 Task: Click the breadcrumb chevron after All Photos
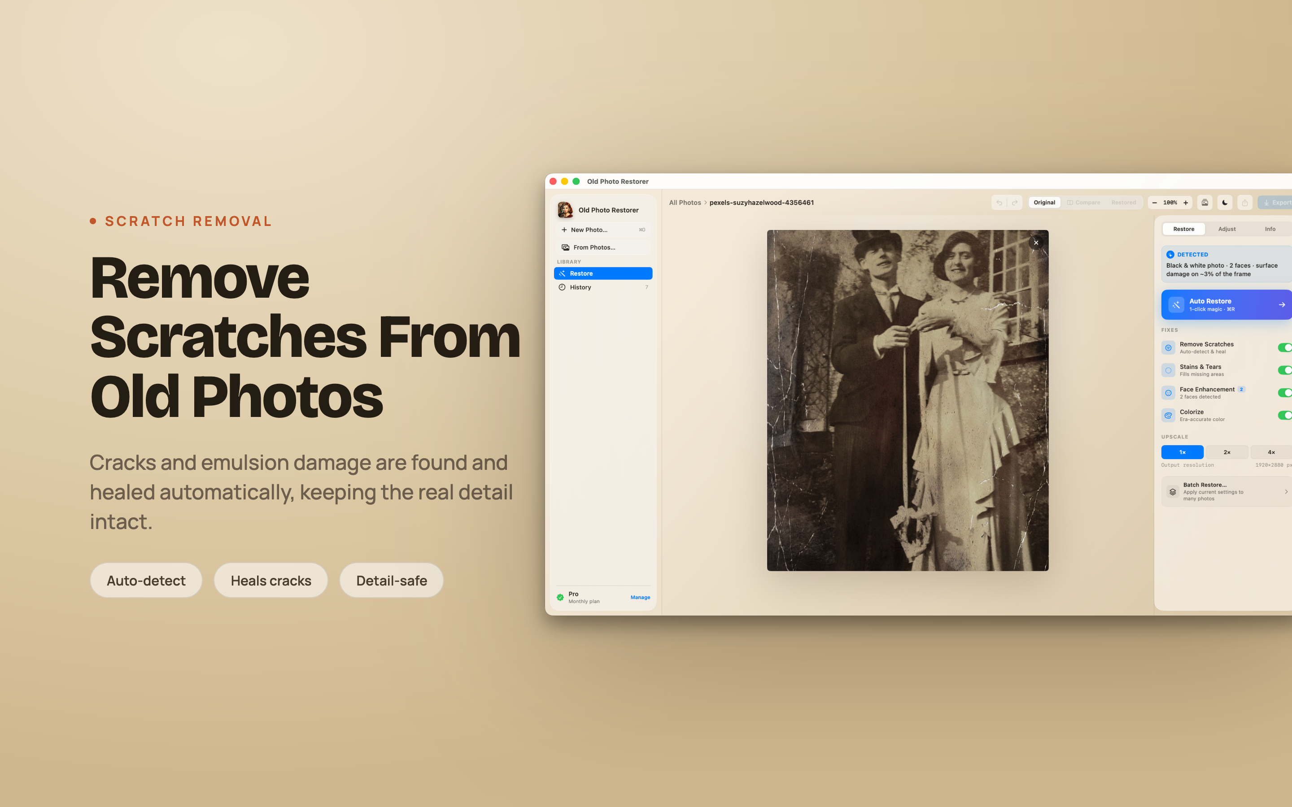[x=705, y=203]
